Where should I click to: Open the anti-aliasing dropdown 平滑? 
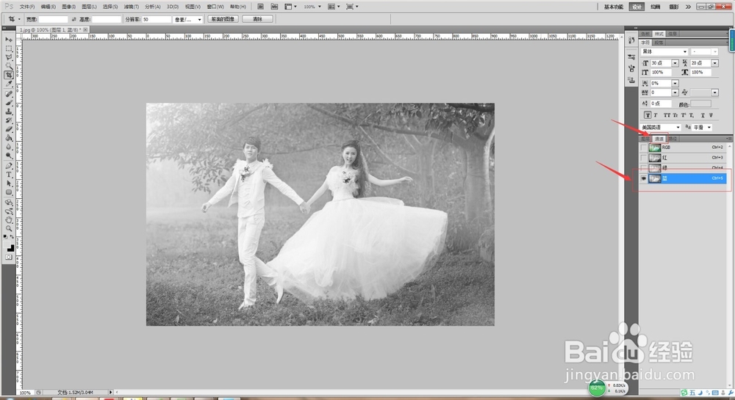(702, 127)
